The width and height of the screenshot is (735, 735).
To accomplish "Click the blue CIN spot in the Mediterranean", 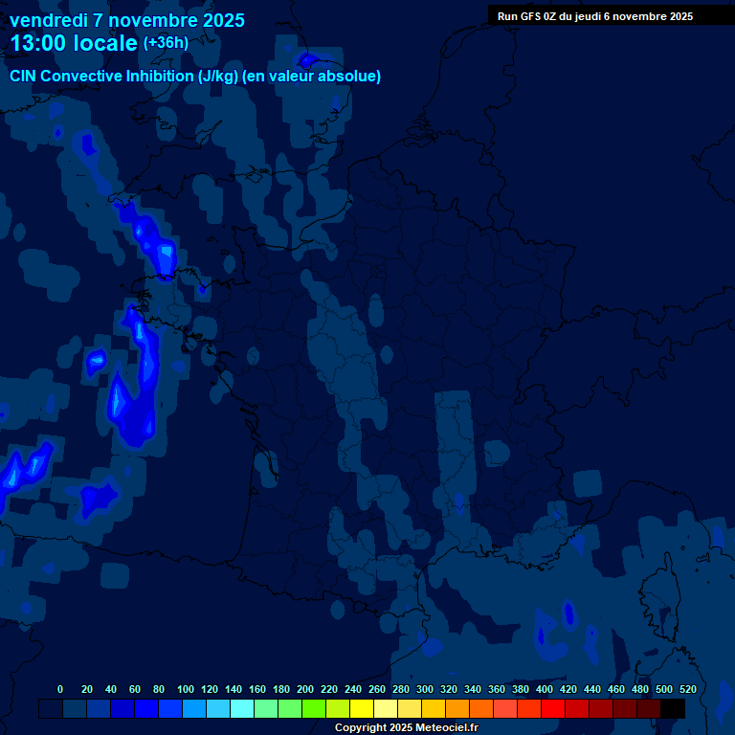I will pos(569,613).
